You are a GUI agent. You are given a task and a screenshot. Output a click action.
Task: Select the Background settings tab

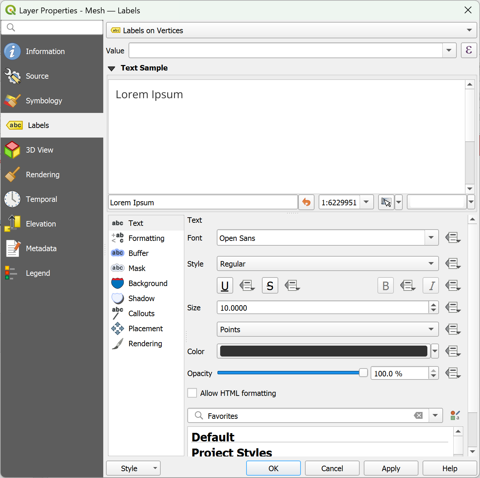pyautogui.click(x=146, y=283)
